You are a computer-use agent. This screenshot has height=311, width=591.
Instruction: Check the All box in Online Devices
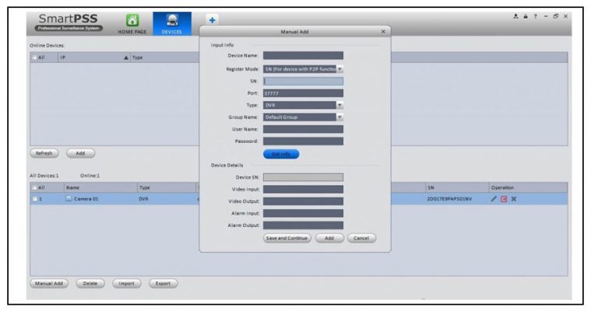pyautogui.click(x=35, y=58)
